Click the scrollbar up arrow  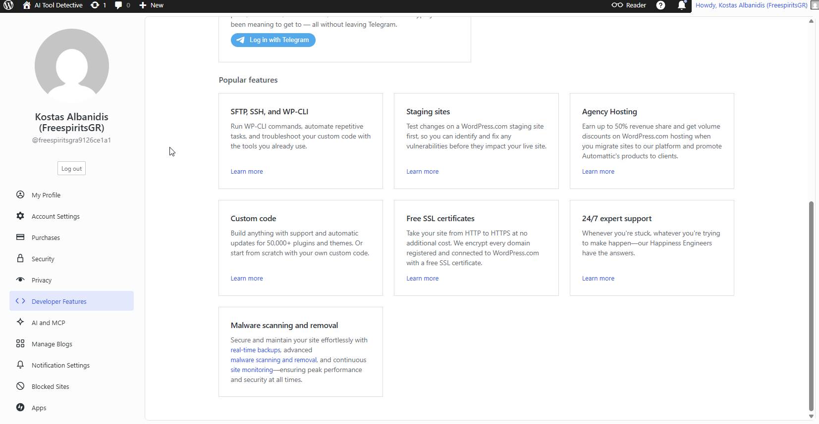click(811, 21)
